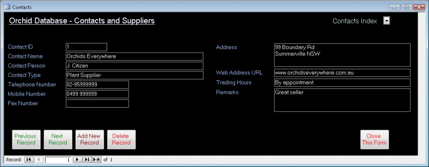Click into the Telephone Number field
Screen dimensions: 429x167
(97, 85)
